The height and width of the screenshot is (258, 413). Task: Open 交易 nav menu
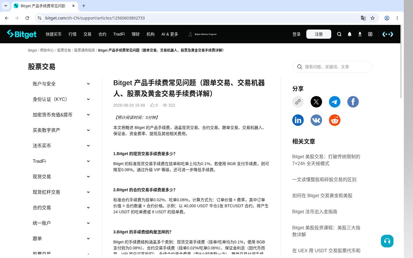pos(87,34)
